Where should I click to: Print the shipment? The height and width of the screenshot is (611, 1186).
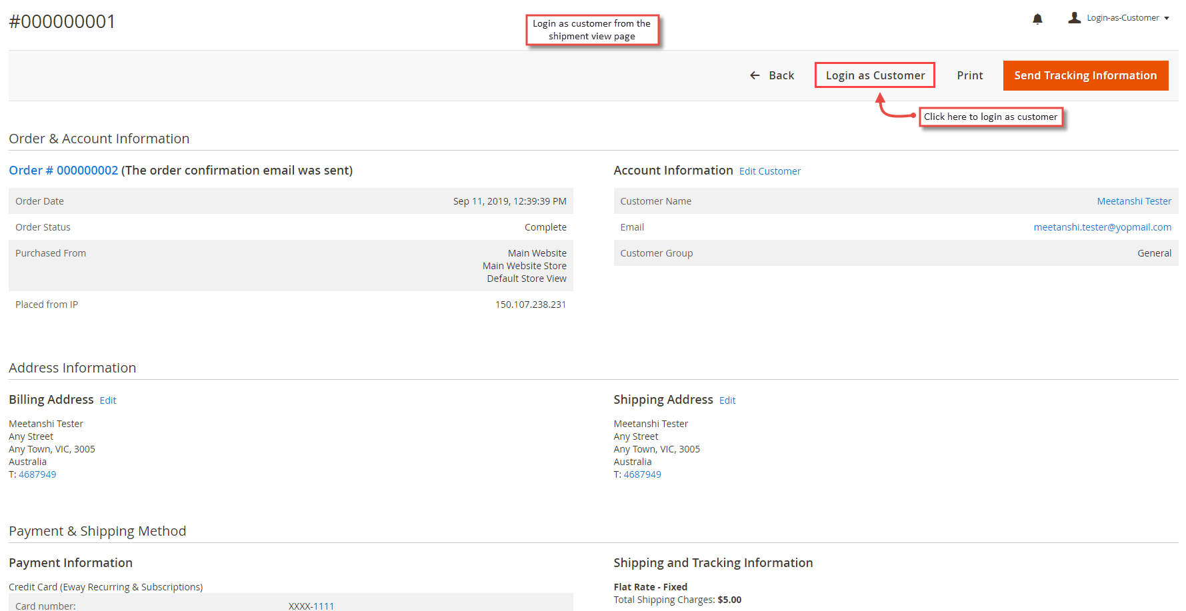(x=969, y=75)
